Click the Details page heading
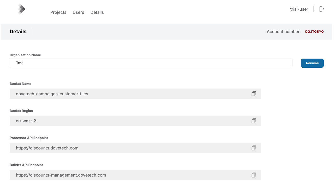The image size is (336, 194). click(x=18, y=32)
